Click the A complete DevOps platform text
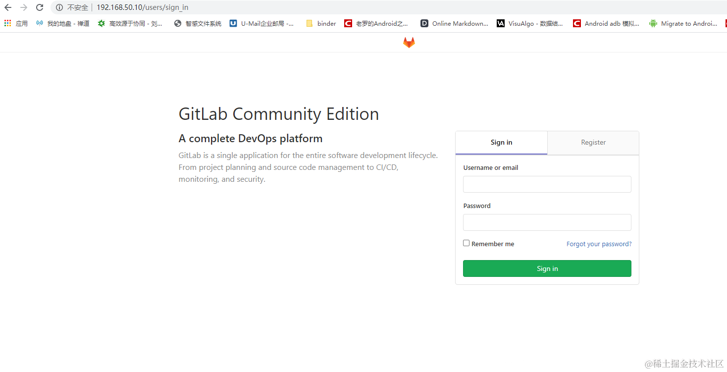Image resolution: width=727 pixels, height=372 pixels. pos(251,139)
